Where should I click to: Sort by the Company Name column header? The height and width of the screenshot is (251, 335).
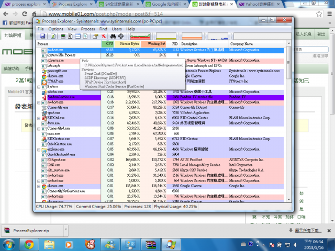click(x=256, y=44)
